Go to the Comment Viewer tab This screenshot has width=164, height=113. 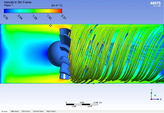pos(38,111)
